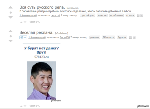Screen dimensions: 150x109
Task: Click plus icon on 'Веселая реклама' post
Action: click(x=134, y=37)
